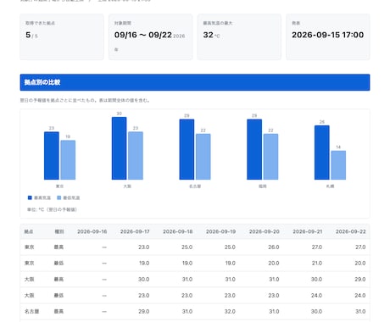Click the 2026-09-21 column header
This screenshot has height=322, width=390.
click(308, 231)
